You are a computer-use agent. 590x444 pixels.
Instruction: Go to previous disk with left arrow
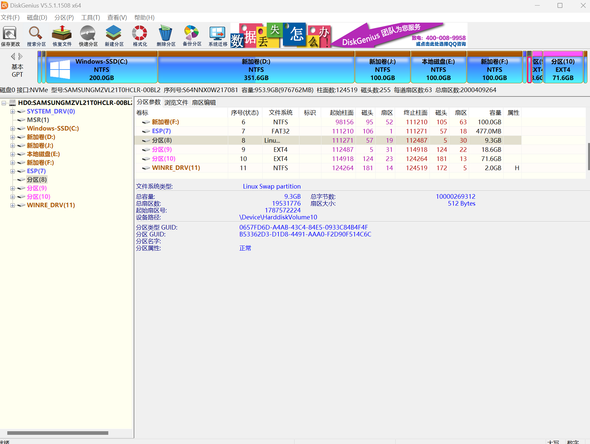[x=13, y=56]
